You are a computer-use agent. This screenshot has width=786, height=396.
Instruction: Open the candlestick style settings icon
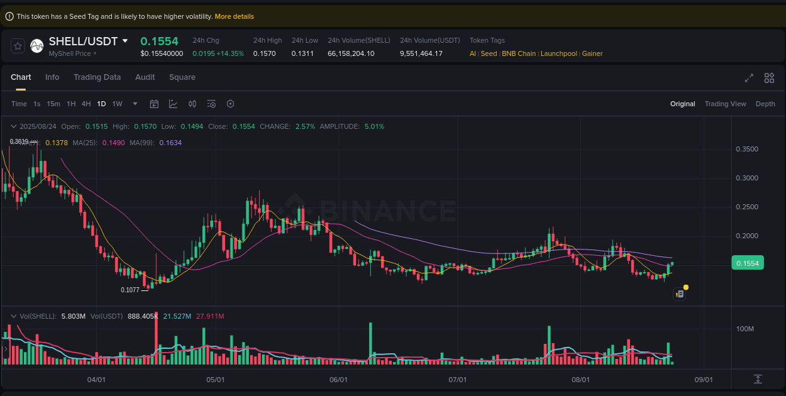point(192,103)
